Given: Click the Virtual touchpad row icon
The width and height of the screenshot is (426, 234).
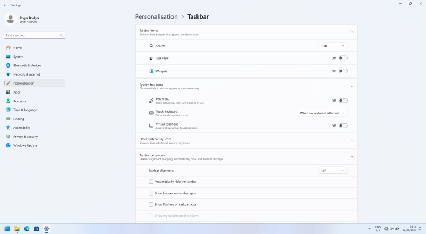Looking at the screenshot, I should [x=151, y=126].
